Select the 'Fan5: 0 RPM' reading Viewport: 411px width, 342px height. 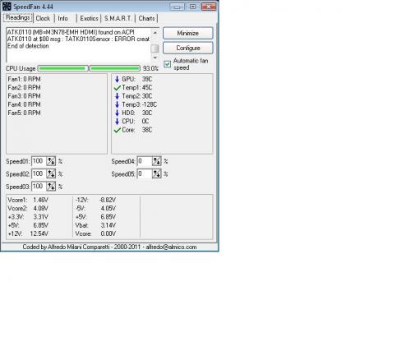coord(24,113)
